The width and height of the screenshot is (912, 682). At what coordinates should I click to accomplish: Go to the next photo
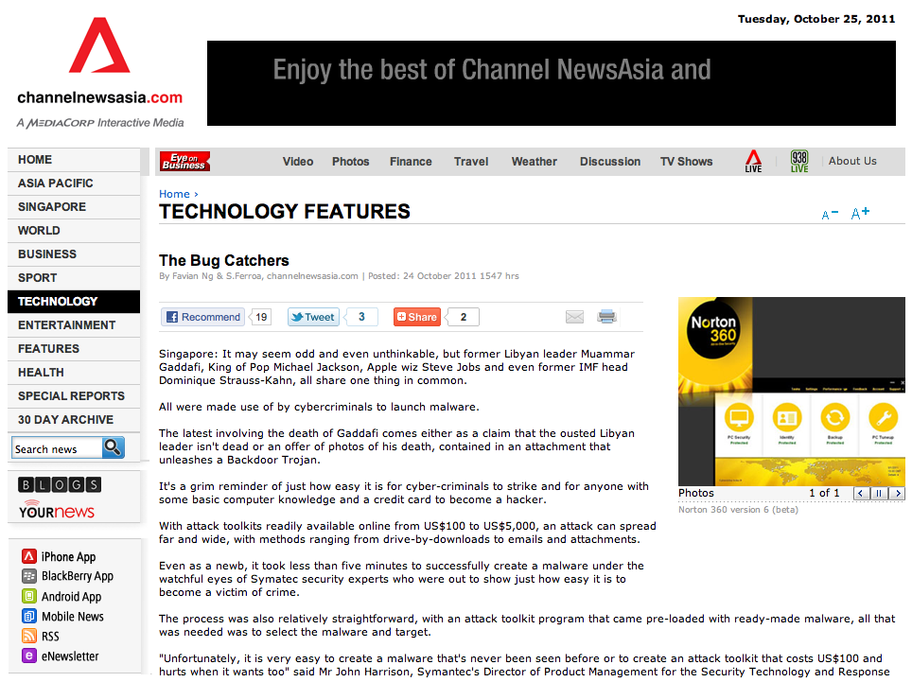pos(897,493)
